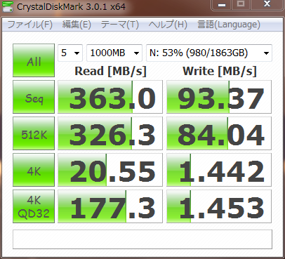Click the 4K QD32 write result 1.453
Viewport: 285px width, 259px height.
tap(219, 206)
